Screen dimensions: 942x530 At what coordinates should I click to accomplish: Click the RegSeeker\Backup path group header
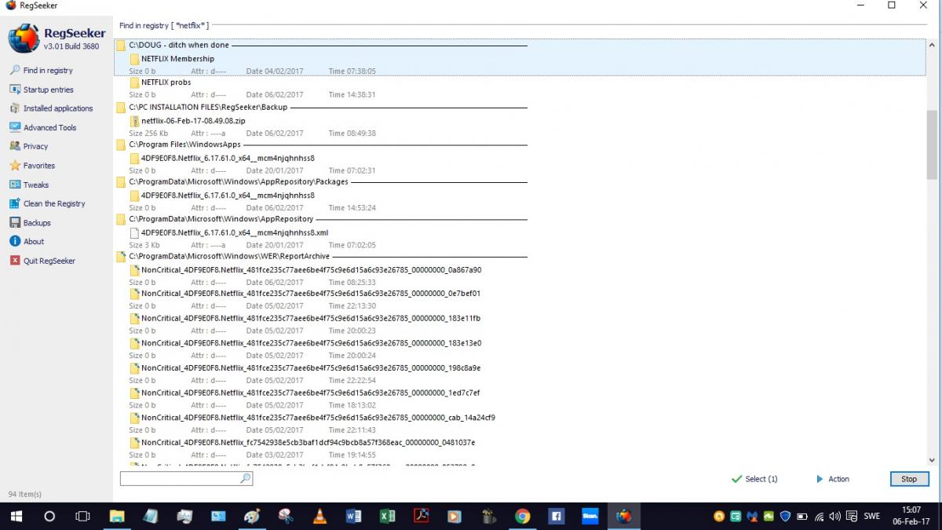[208, 107]
